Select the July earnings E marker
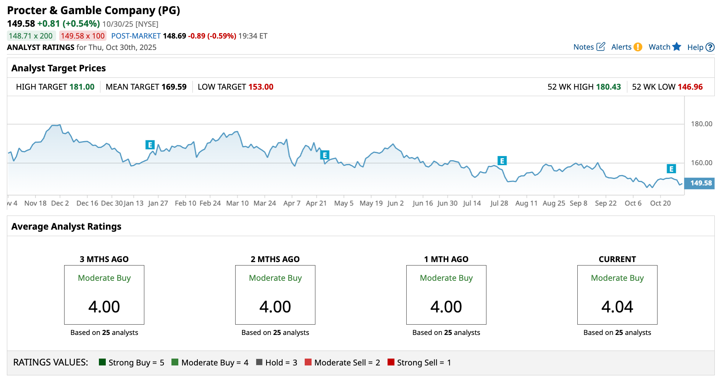The height and width of the screenshot is (383, 727). [502, 161]
